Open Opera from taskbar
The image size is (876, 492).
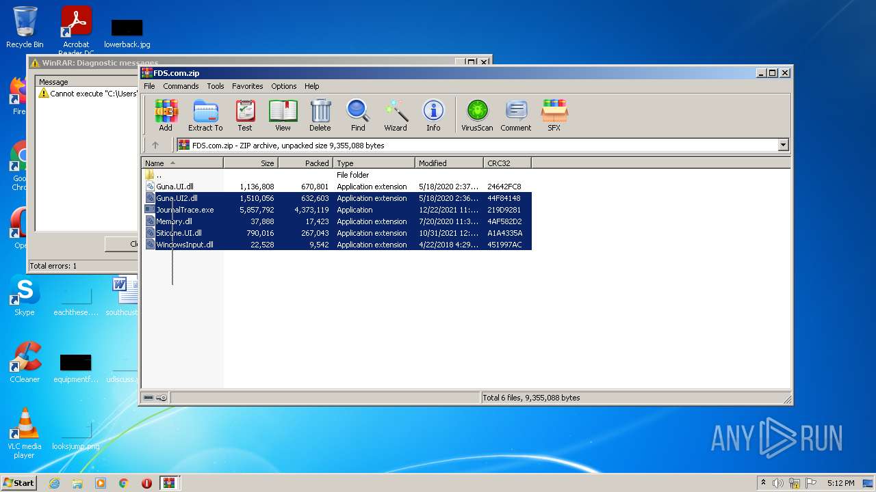click(x=146, y=483)
